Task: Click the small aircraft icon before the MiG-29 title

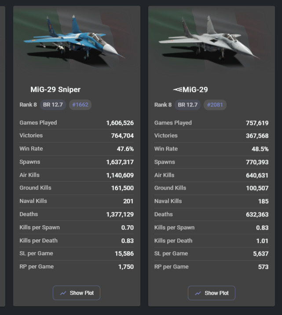Action: [177, 90]
